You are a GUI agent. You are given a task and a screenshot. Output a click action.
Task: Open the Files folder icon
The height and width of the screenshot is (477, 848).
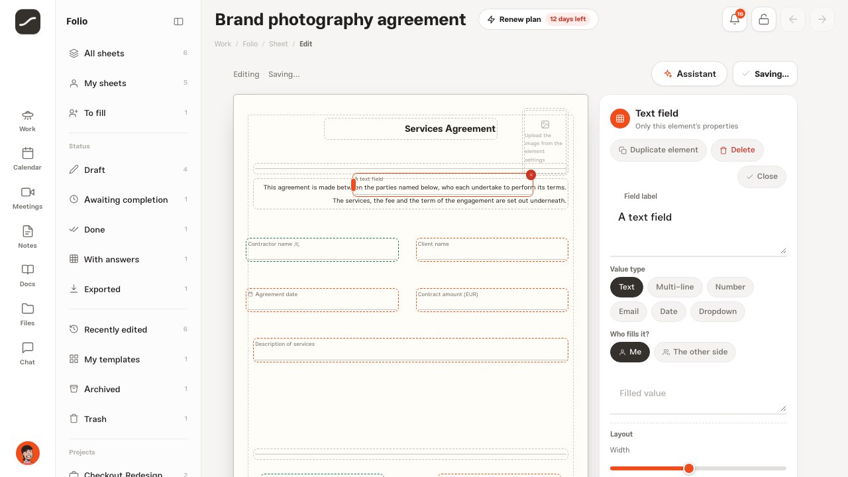pyautogui.click(x=27, y=315)
